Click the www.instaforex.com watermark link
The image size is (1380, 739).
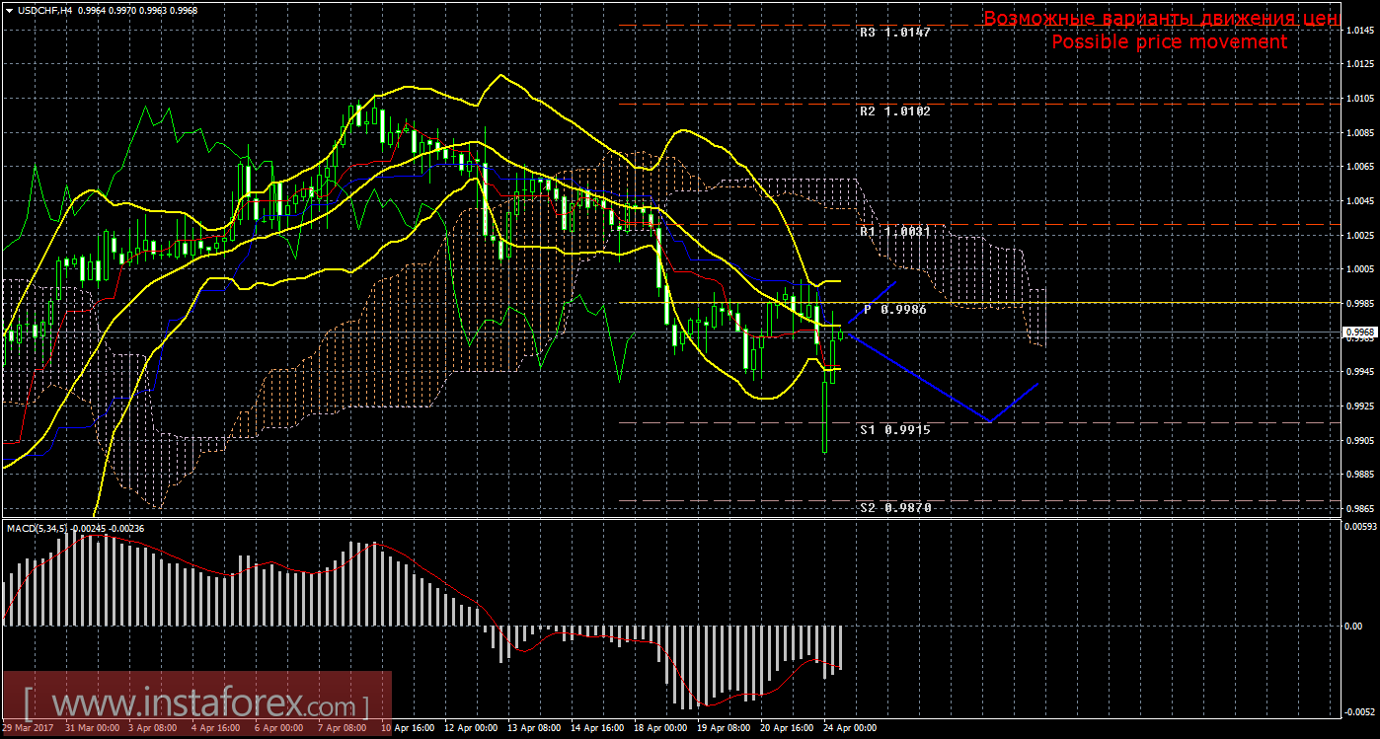coord(195,705)
